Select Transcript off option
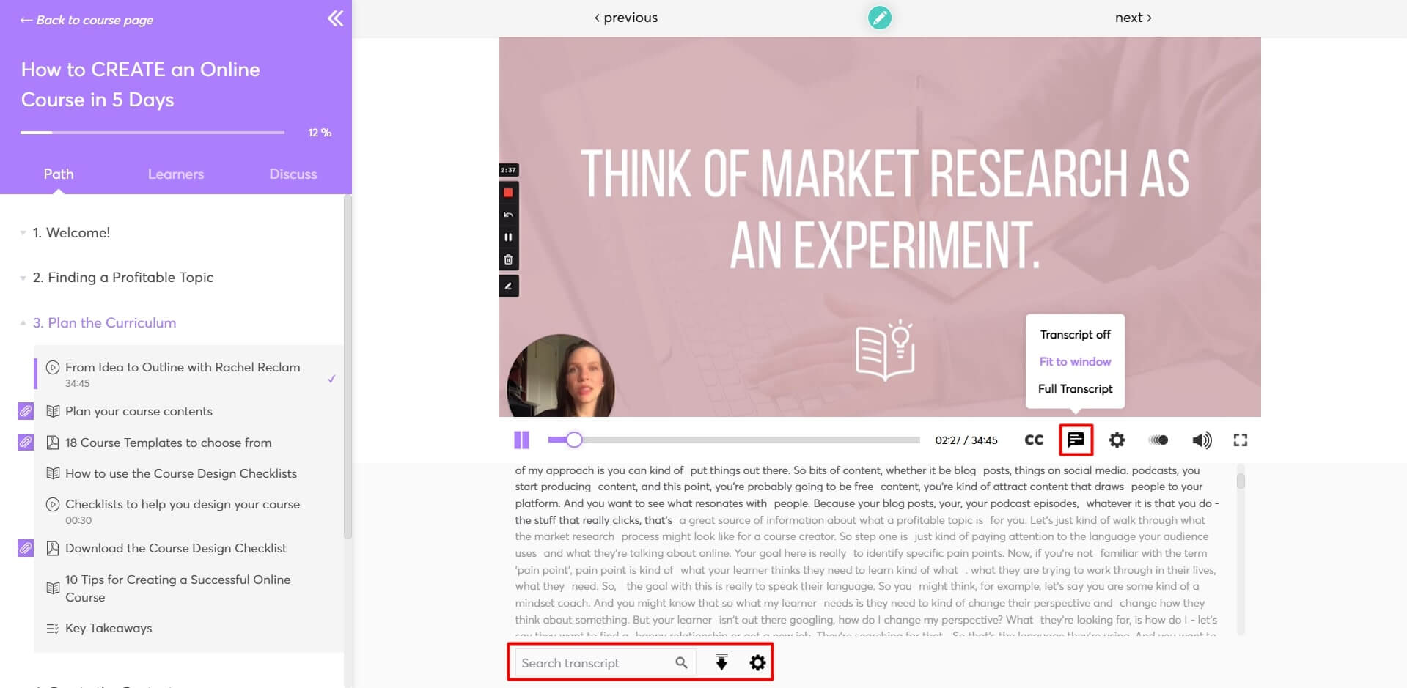 1075,334
